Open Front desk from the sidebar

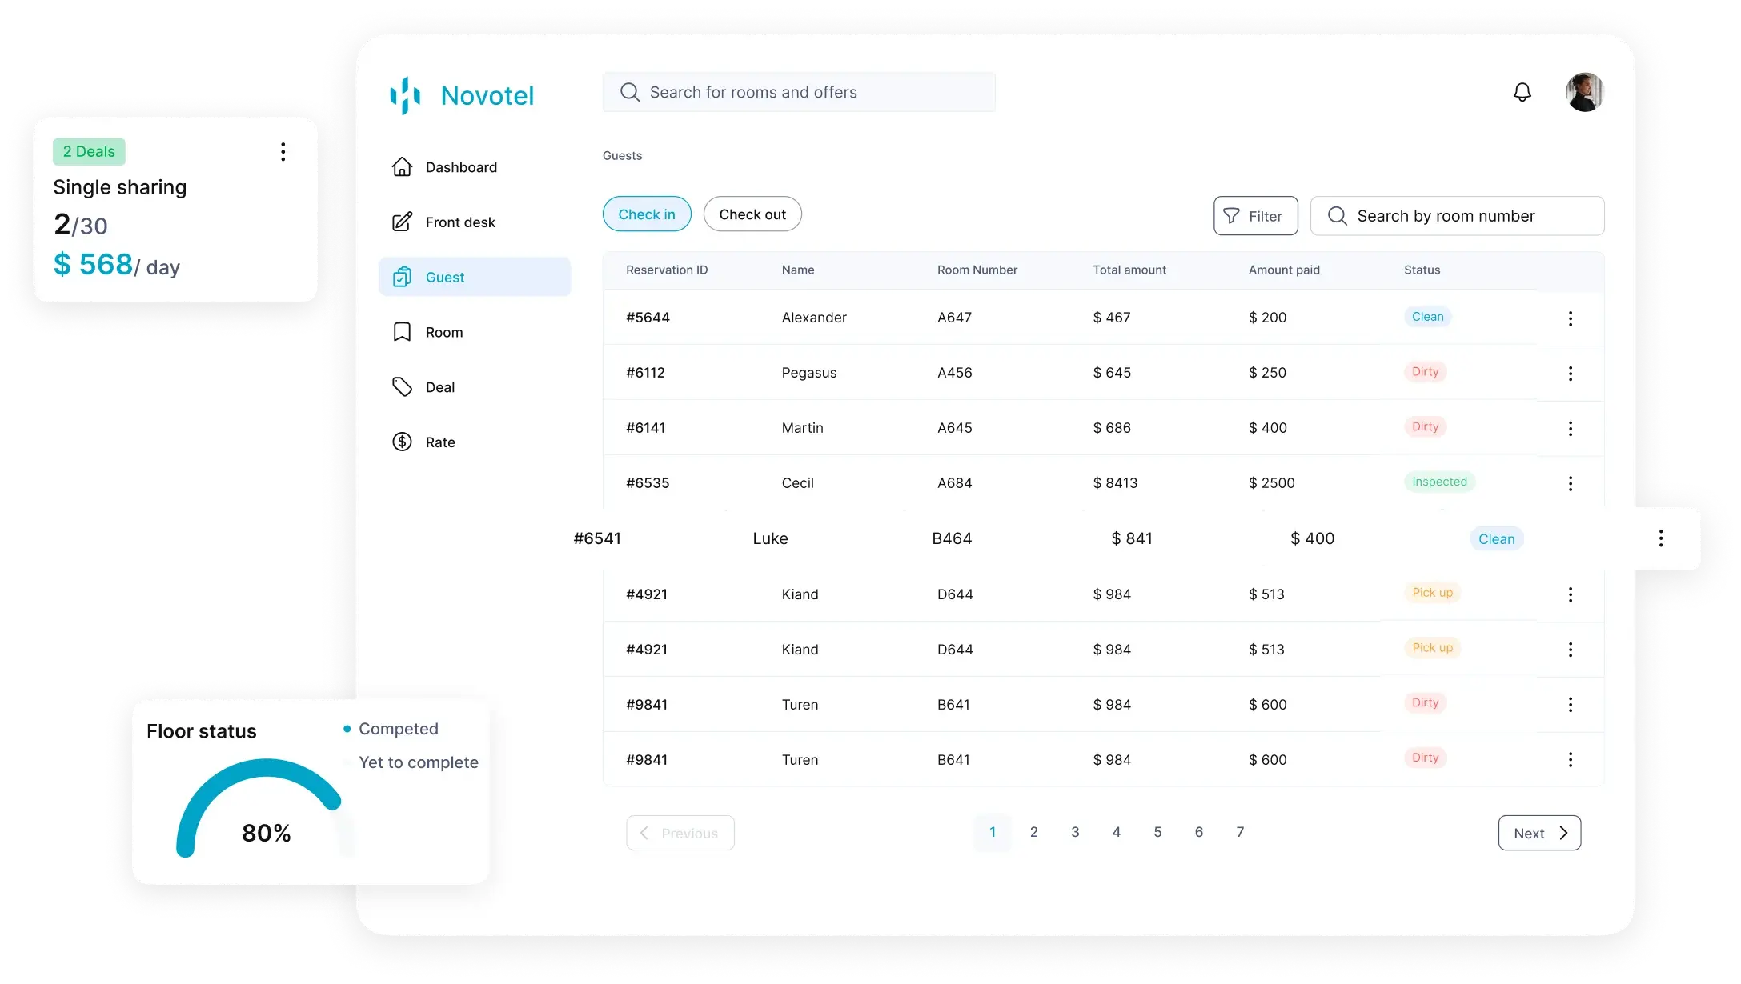459,222
